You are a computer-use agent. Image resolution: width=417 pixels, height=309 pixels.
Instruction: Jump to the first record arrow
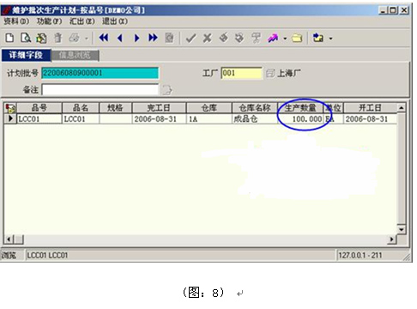pyautogui.click(x=104, y=38)
